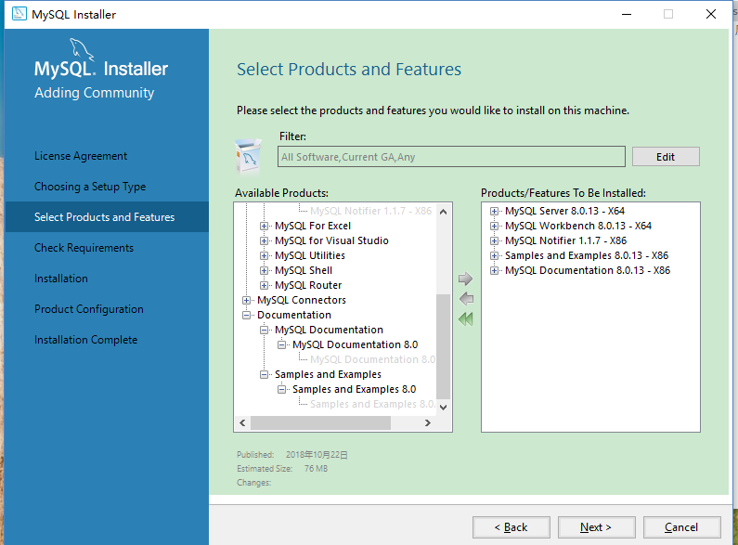Select Samples and Examples 8.0 available item
This screenshot has width=738, height=545.
coord(354,389)
